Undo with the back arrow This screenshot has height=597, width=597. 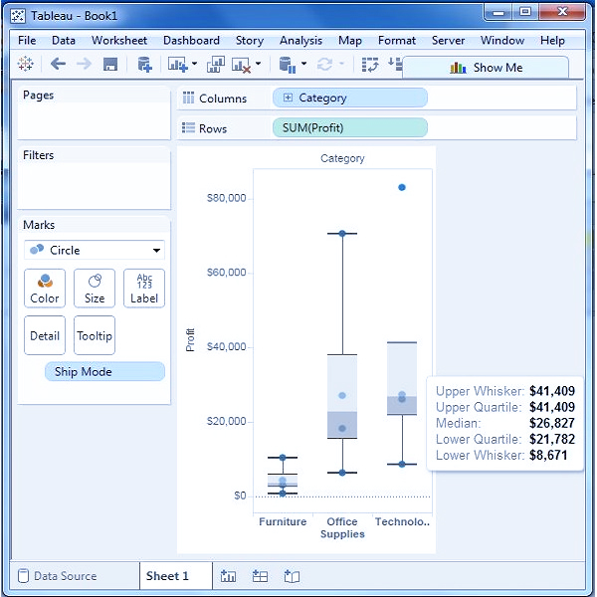click(58, 64)
